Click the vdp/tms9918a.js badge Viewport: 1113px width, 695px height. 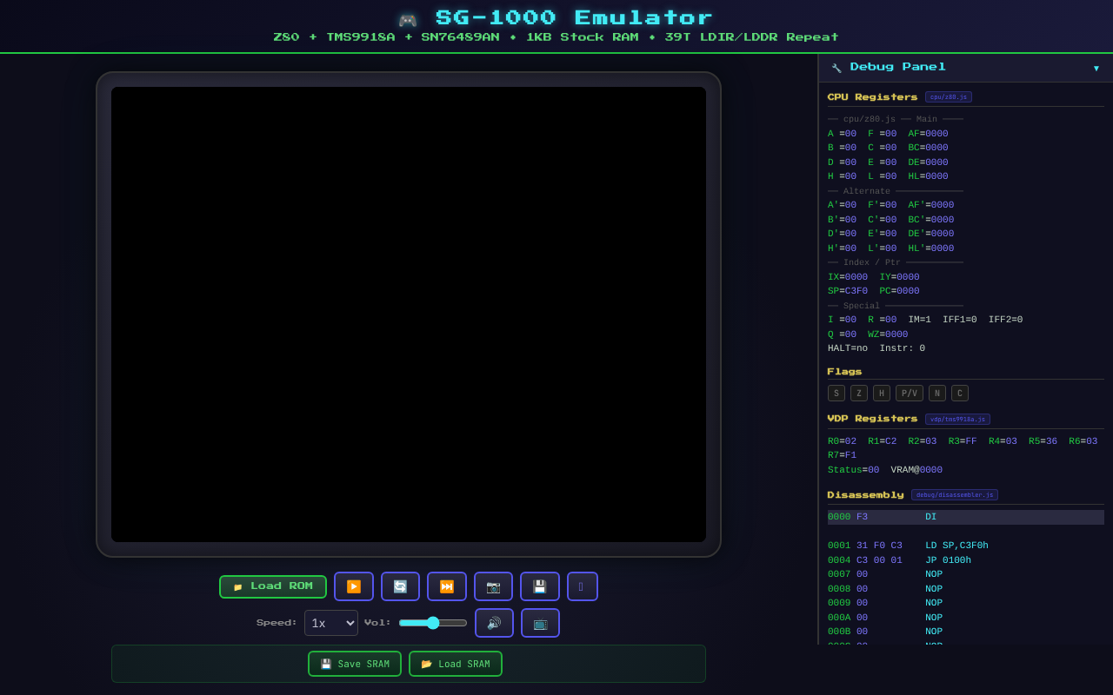(x=957, y=419)
